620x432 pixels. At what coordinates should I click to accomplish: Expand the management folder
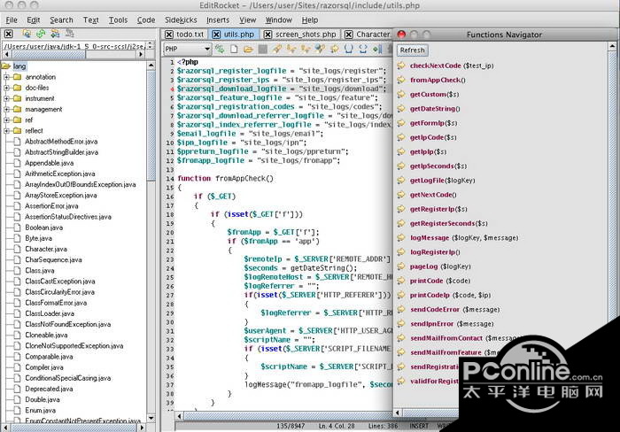pos(6,109)
